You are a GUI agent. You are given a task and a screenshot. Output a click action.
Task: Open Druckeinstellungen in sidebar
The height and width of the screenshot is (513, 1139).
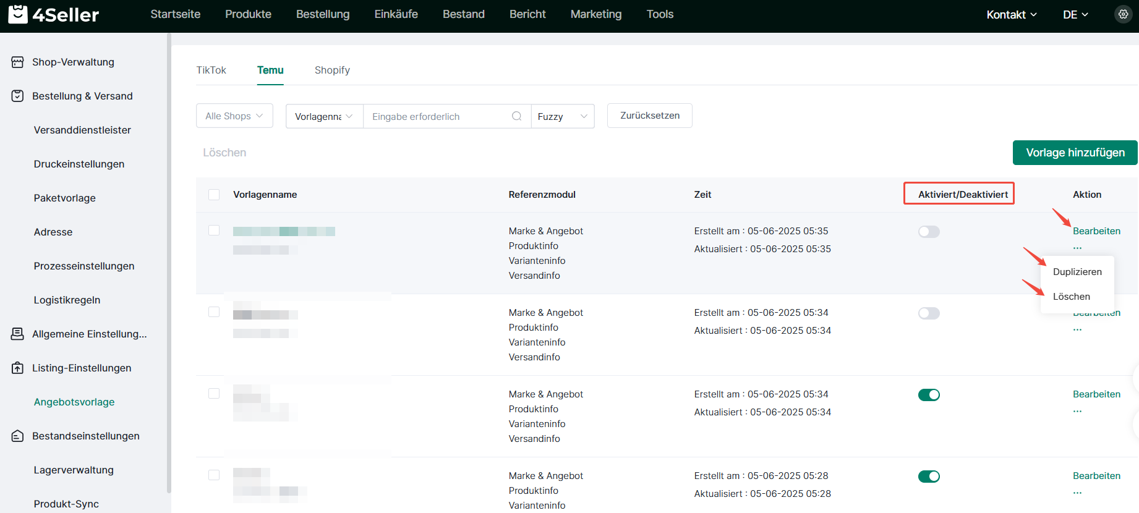(79, 164)
